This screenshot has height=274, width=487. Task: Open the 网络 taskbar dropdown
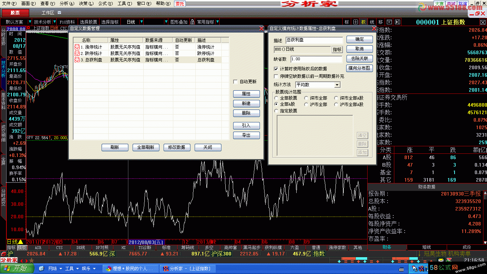pos(55,268)
